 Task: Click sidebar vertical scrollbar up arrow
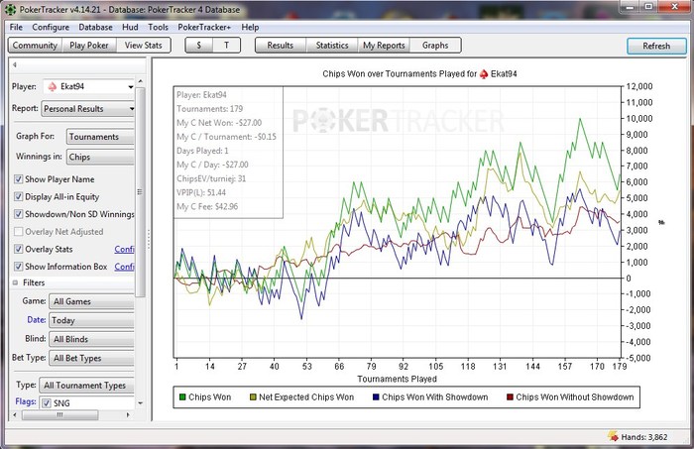point(141,81)
